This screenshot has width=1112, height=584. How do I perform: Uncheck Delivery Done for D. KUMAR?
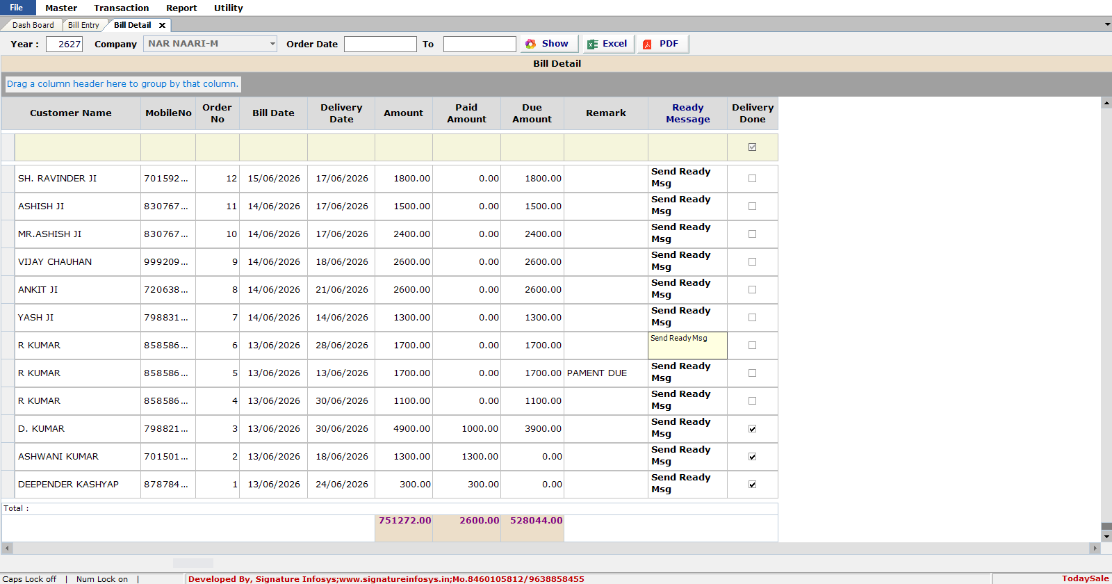[752, 429]
